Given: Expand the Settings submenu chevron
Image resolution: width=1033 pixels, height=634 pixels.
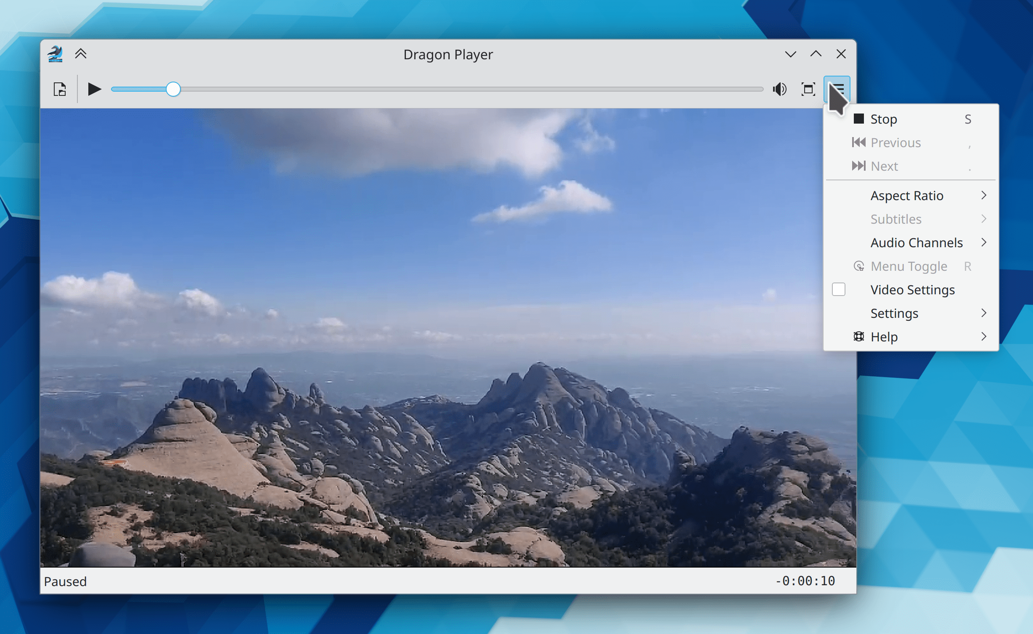Looking at the screenshot, I should [x=984, y=313].
